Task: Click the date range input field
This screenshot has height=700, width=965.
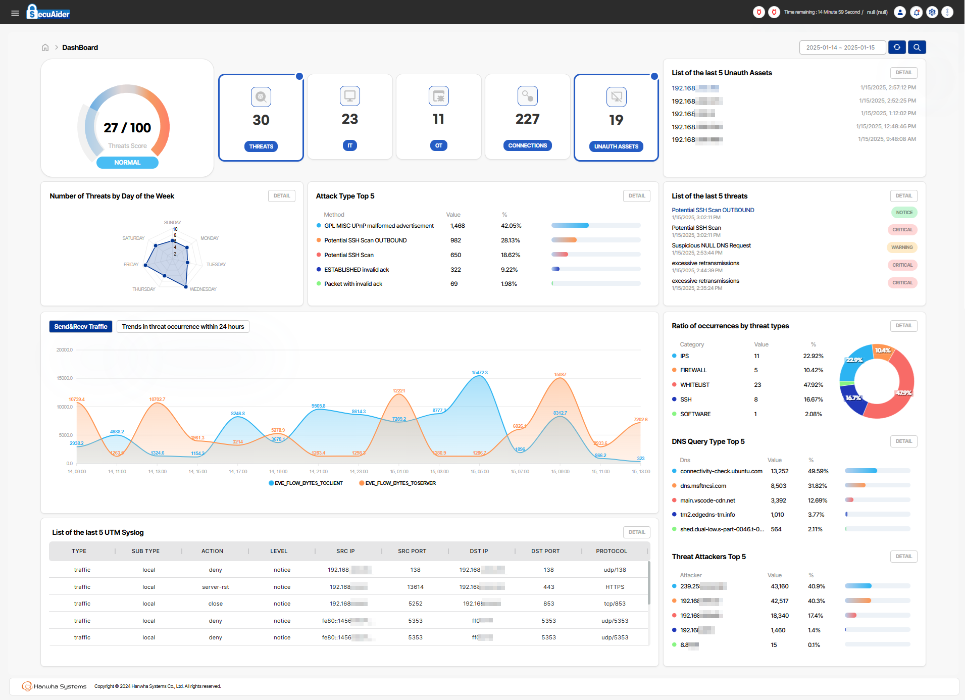Action: tap(842, 47)
